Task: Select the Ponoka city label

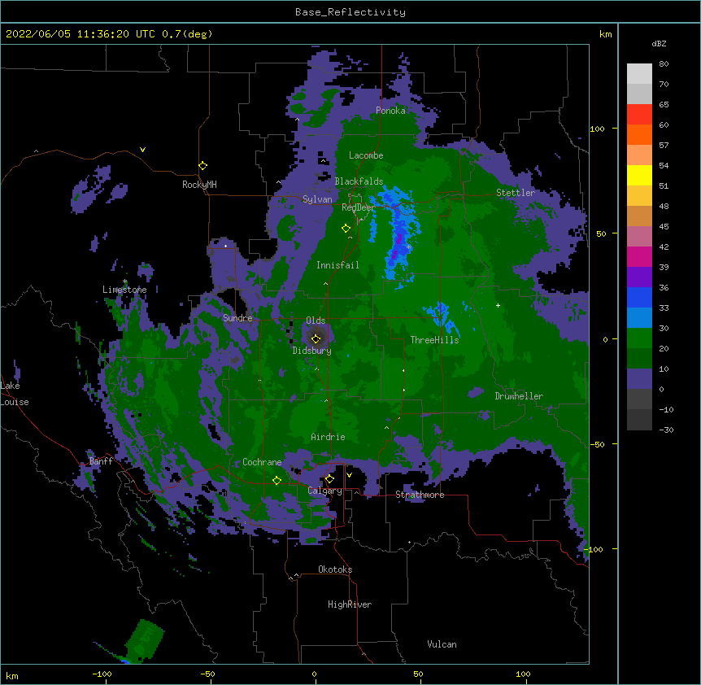Action: 390,111
